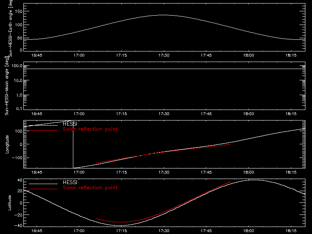Viewport: 312px width, 234px height.
Task: Click the 40 y-axis value on Latitude plot
Action: pos(20,180)
